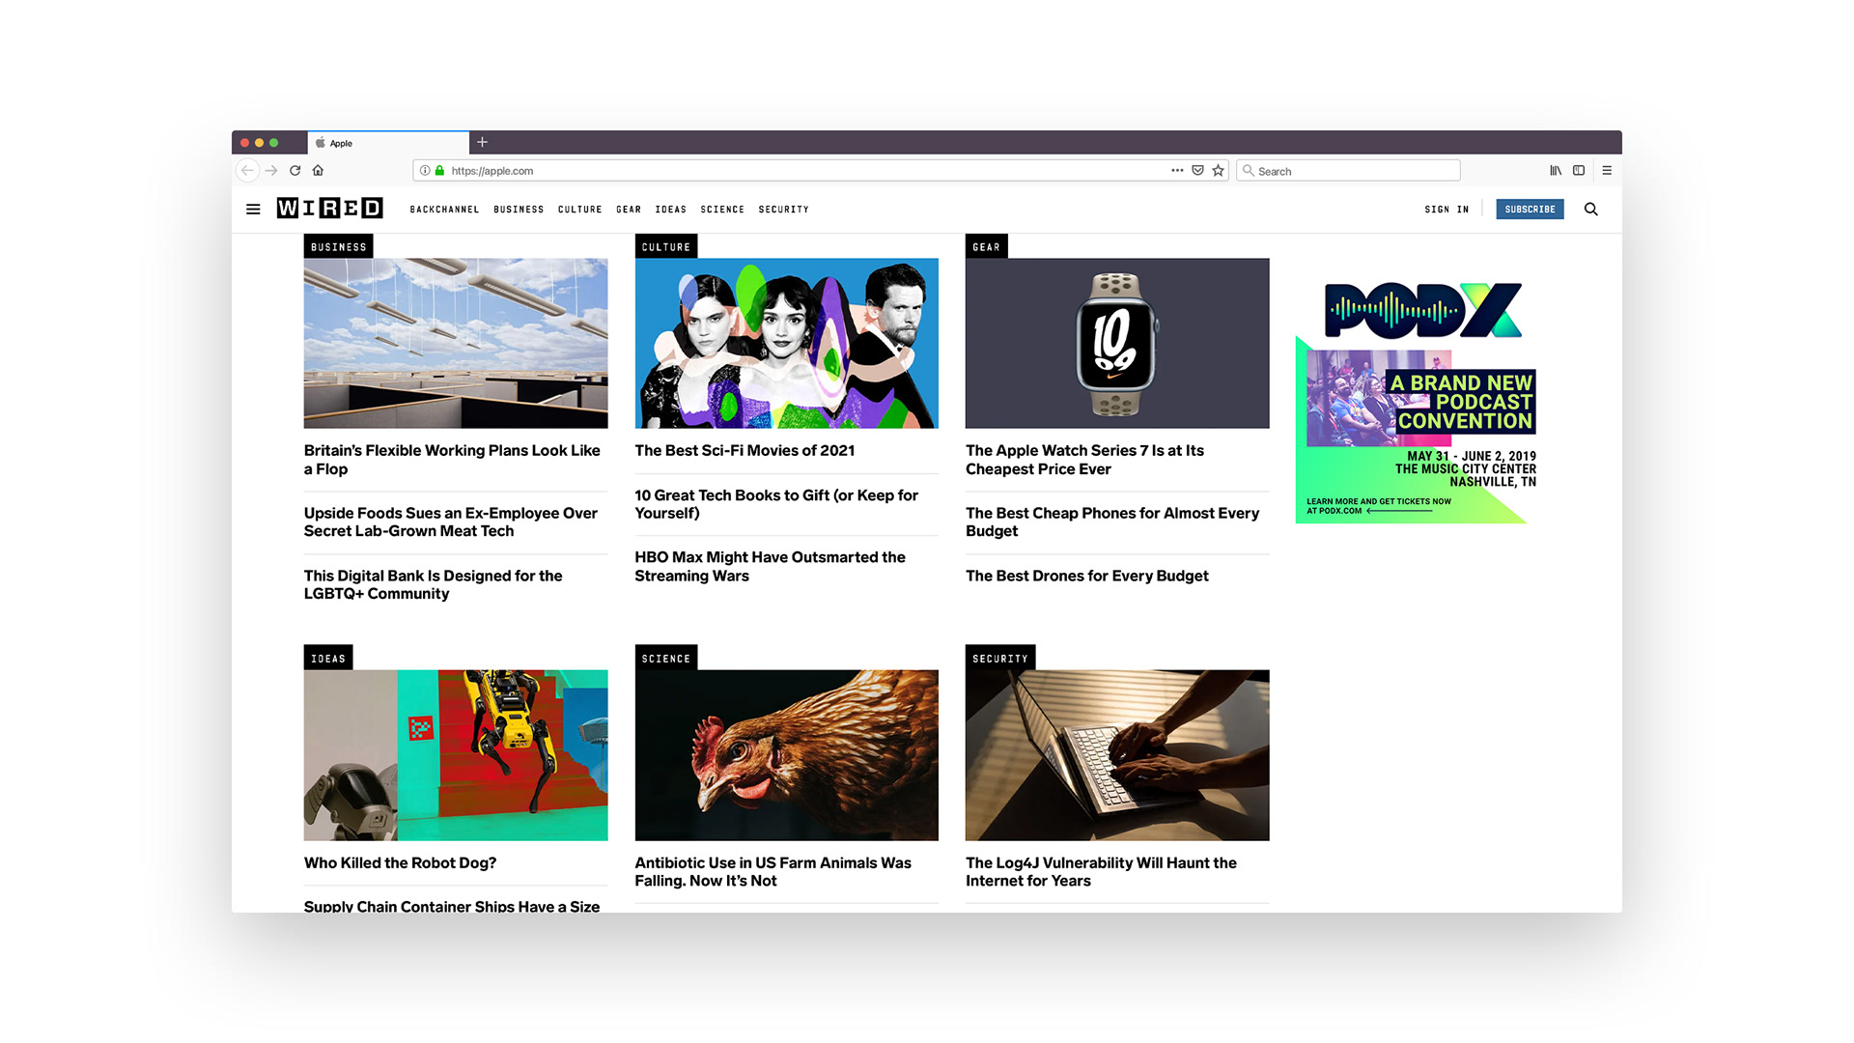Select the Apple browser tab

coord(388,143)
